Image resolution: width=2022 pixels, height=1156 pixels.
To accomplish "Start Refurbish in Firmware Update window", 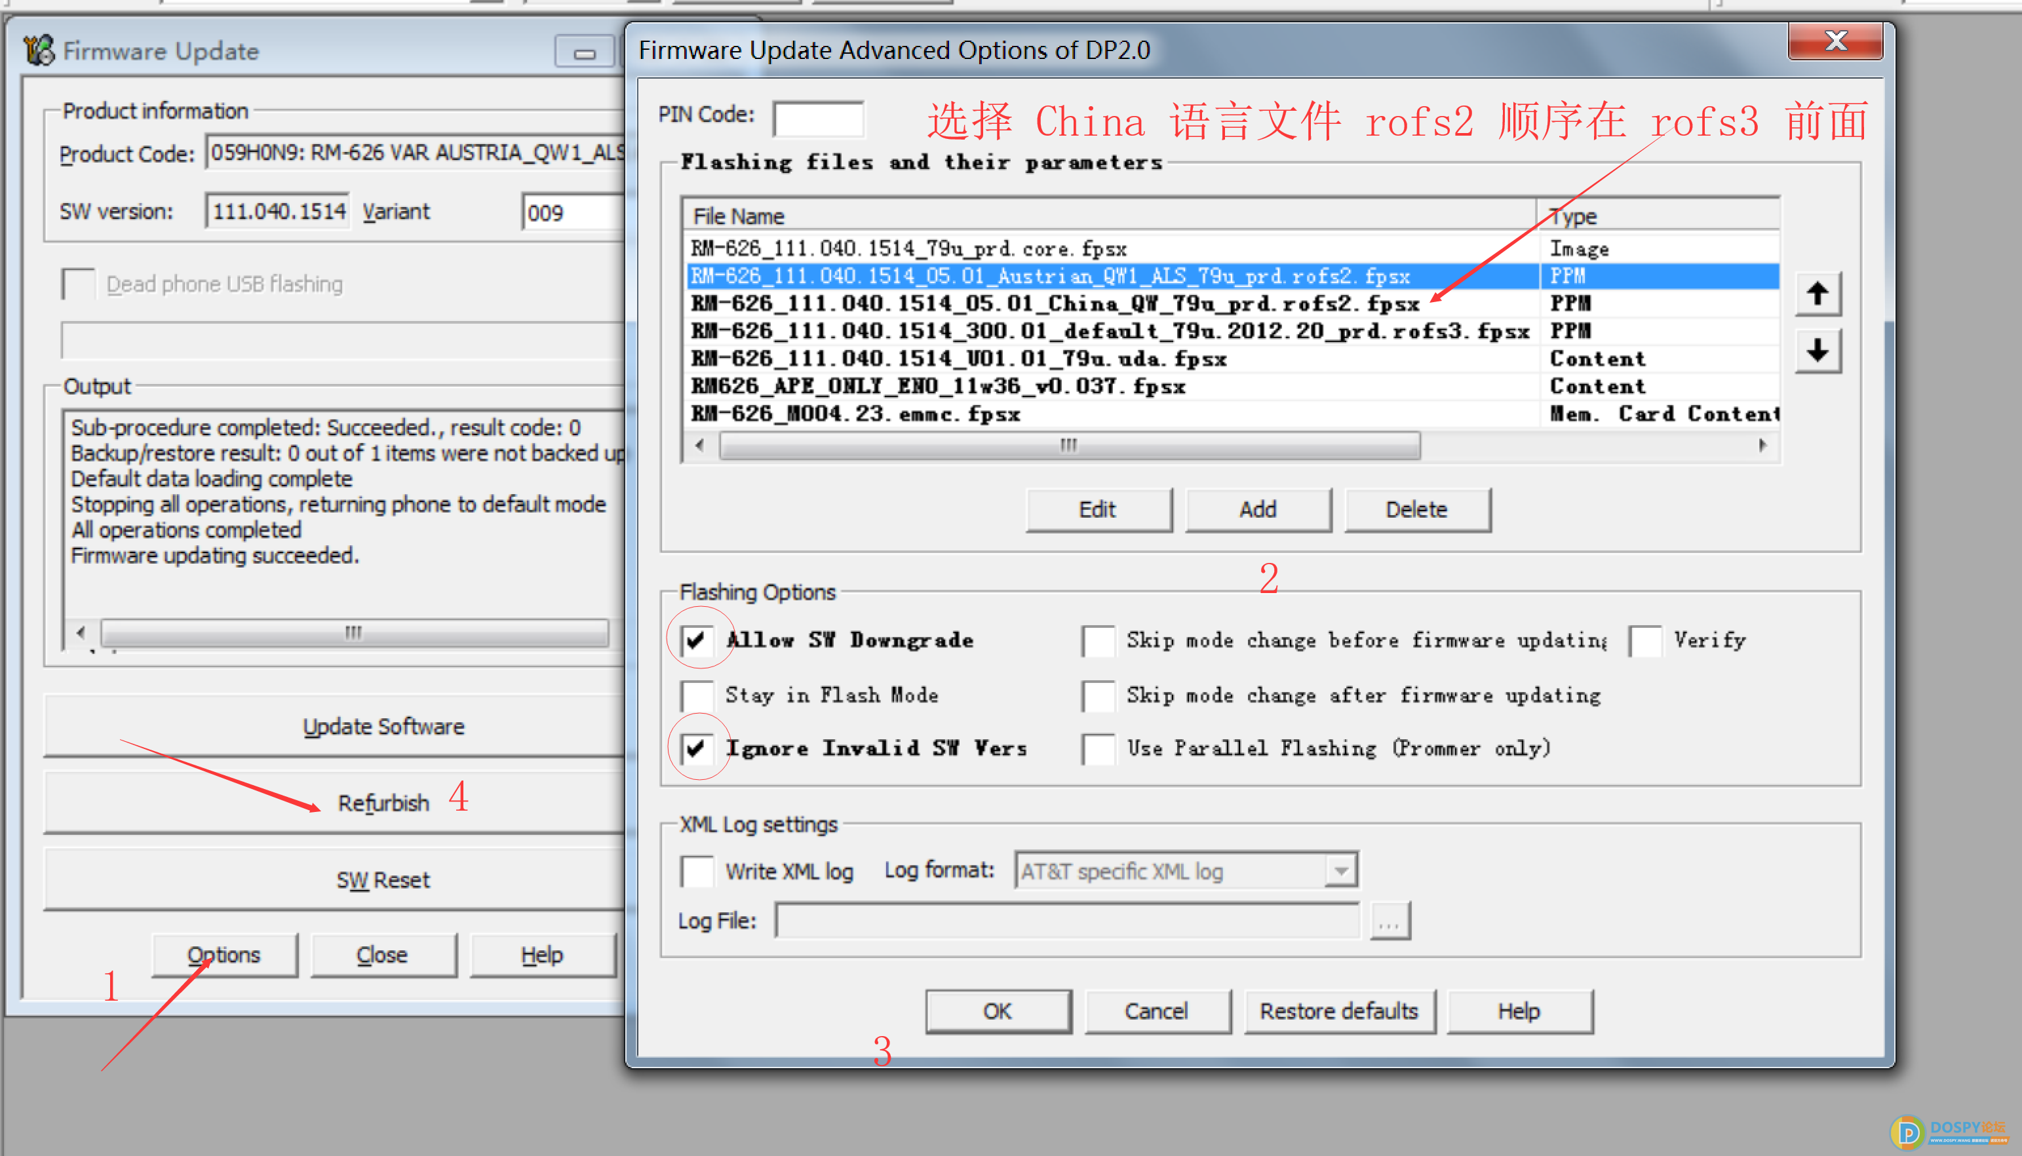I will [x=334, y=803].
